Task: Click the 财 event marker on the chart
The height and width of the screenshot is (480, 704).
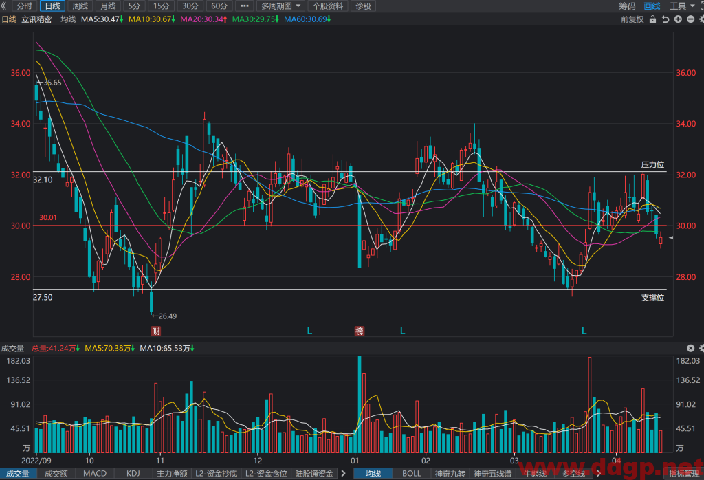Action: pos(156,331)
